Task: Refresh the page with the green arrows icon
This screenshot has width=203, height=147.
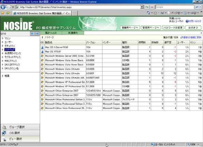Action: point(147,7)
